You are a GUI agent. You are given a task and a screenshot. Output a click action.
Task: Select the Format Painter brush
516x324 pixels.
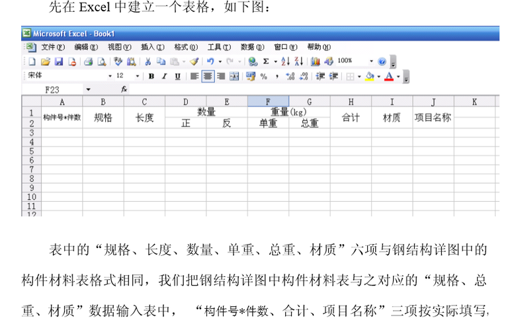(x=194, y=61)
